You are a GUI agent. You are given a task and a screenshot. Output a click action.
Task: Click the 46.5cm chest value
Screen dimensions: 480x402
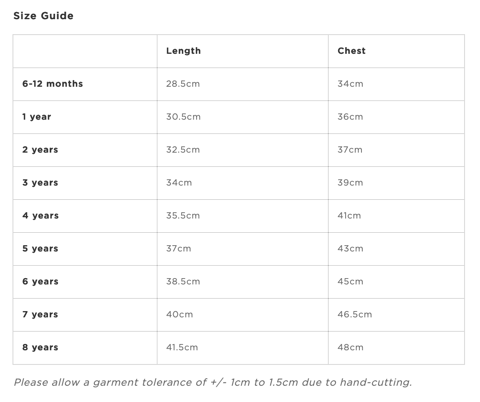coord(354,314)
